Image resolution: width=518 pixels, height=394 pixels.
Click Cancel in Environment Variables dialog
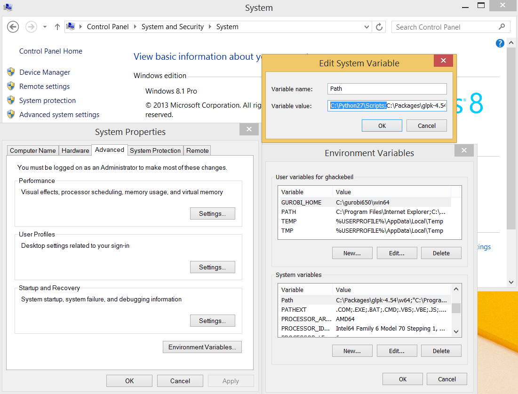[x=447, y=379]
